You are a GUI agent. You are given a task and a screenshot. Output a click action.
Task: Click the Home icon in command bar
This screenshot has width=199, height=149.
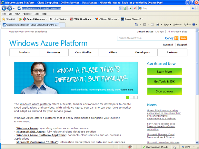click(136, 25)
